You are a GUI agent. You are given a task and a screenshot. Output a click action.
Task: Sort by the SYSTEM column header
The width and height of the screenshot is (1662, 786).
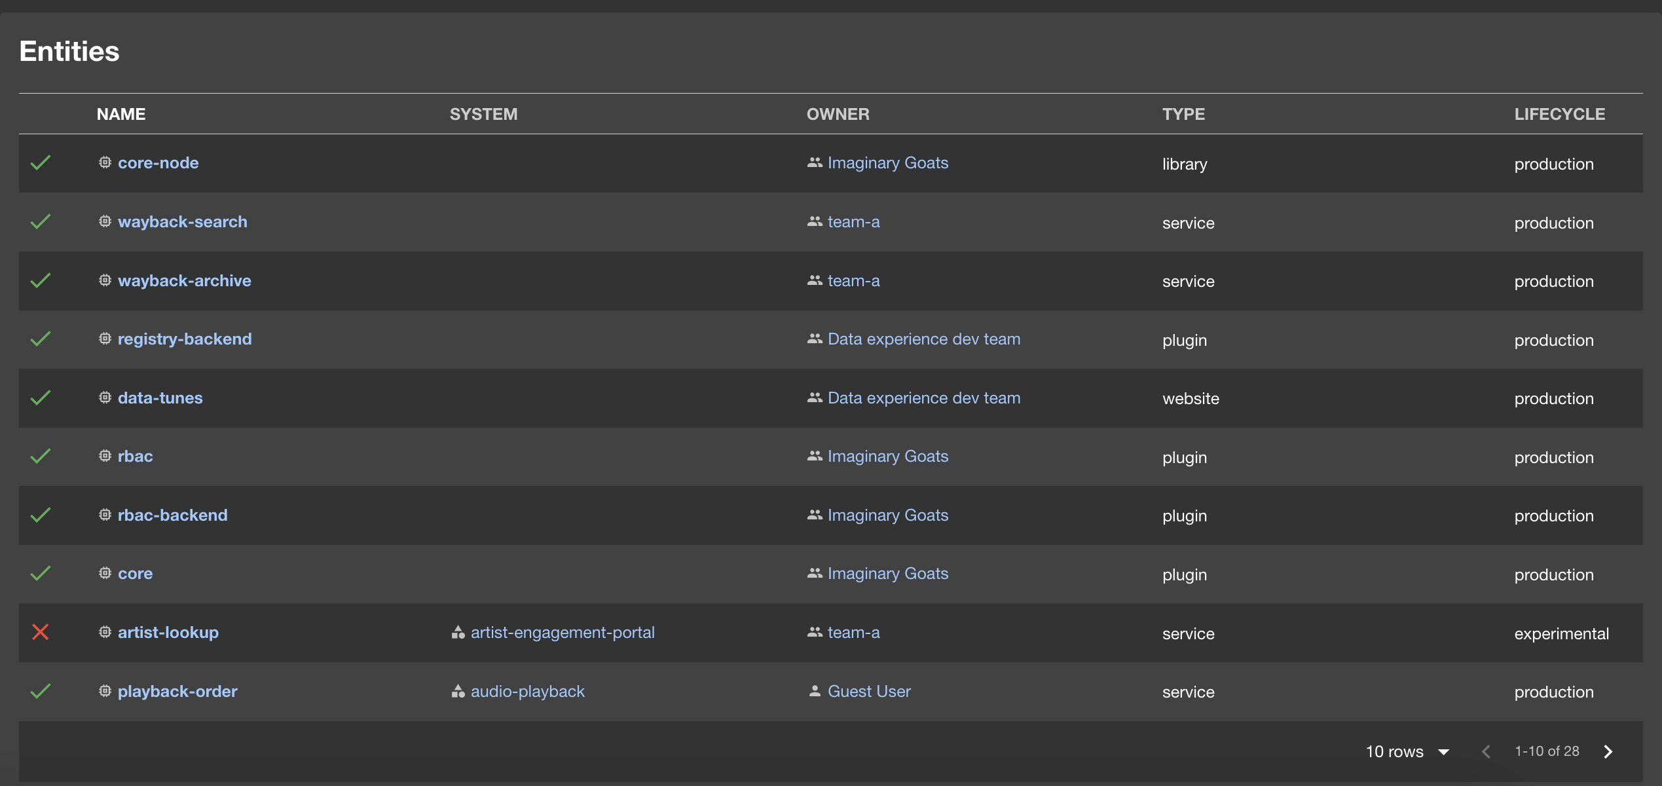click(x=483, y=114)
